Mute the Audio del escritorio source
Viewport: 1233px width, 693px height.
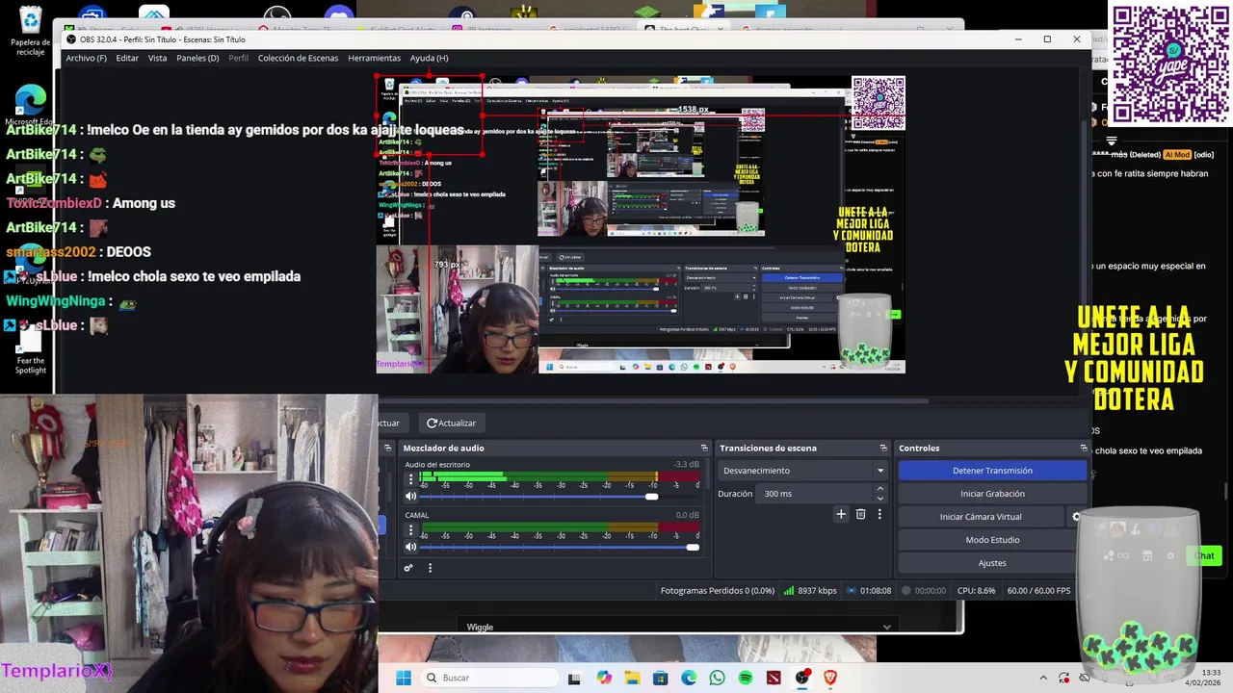(x=411, y=496)
